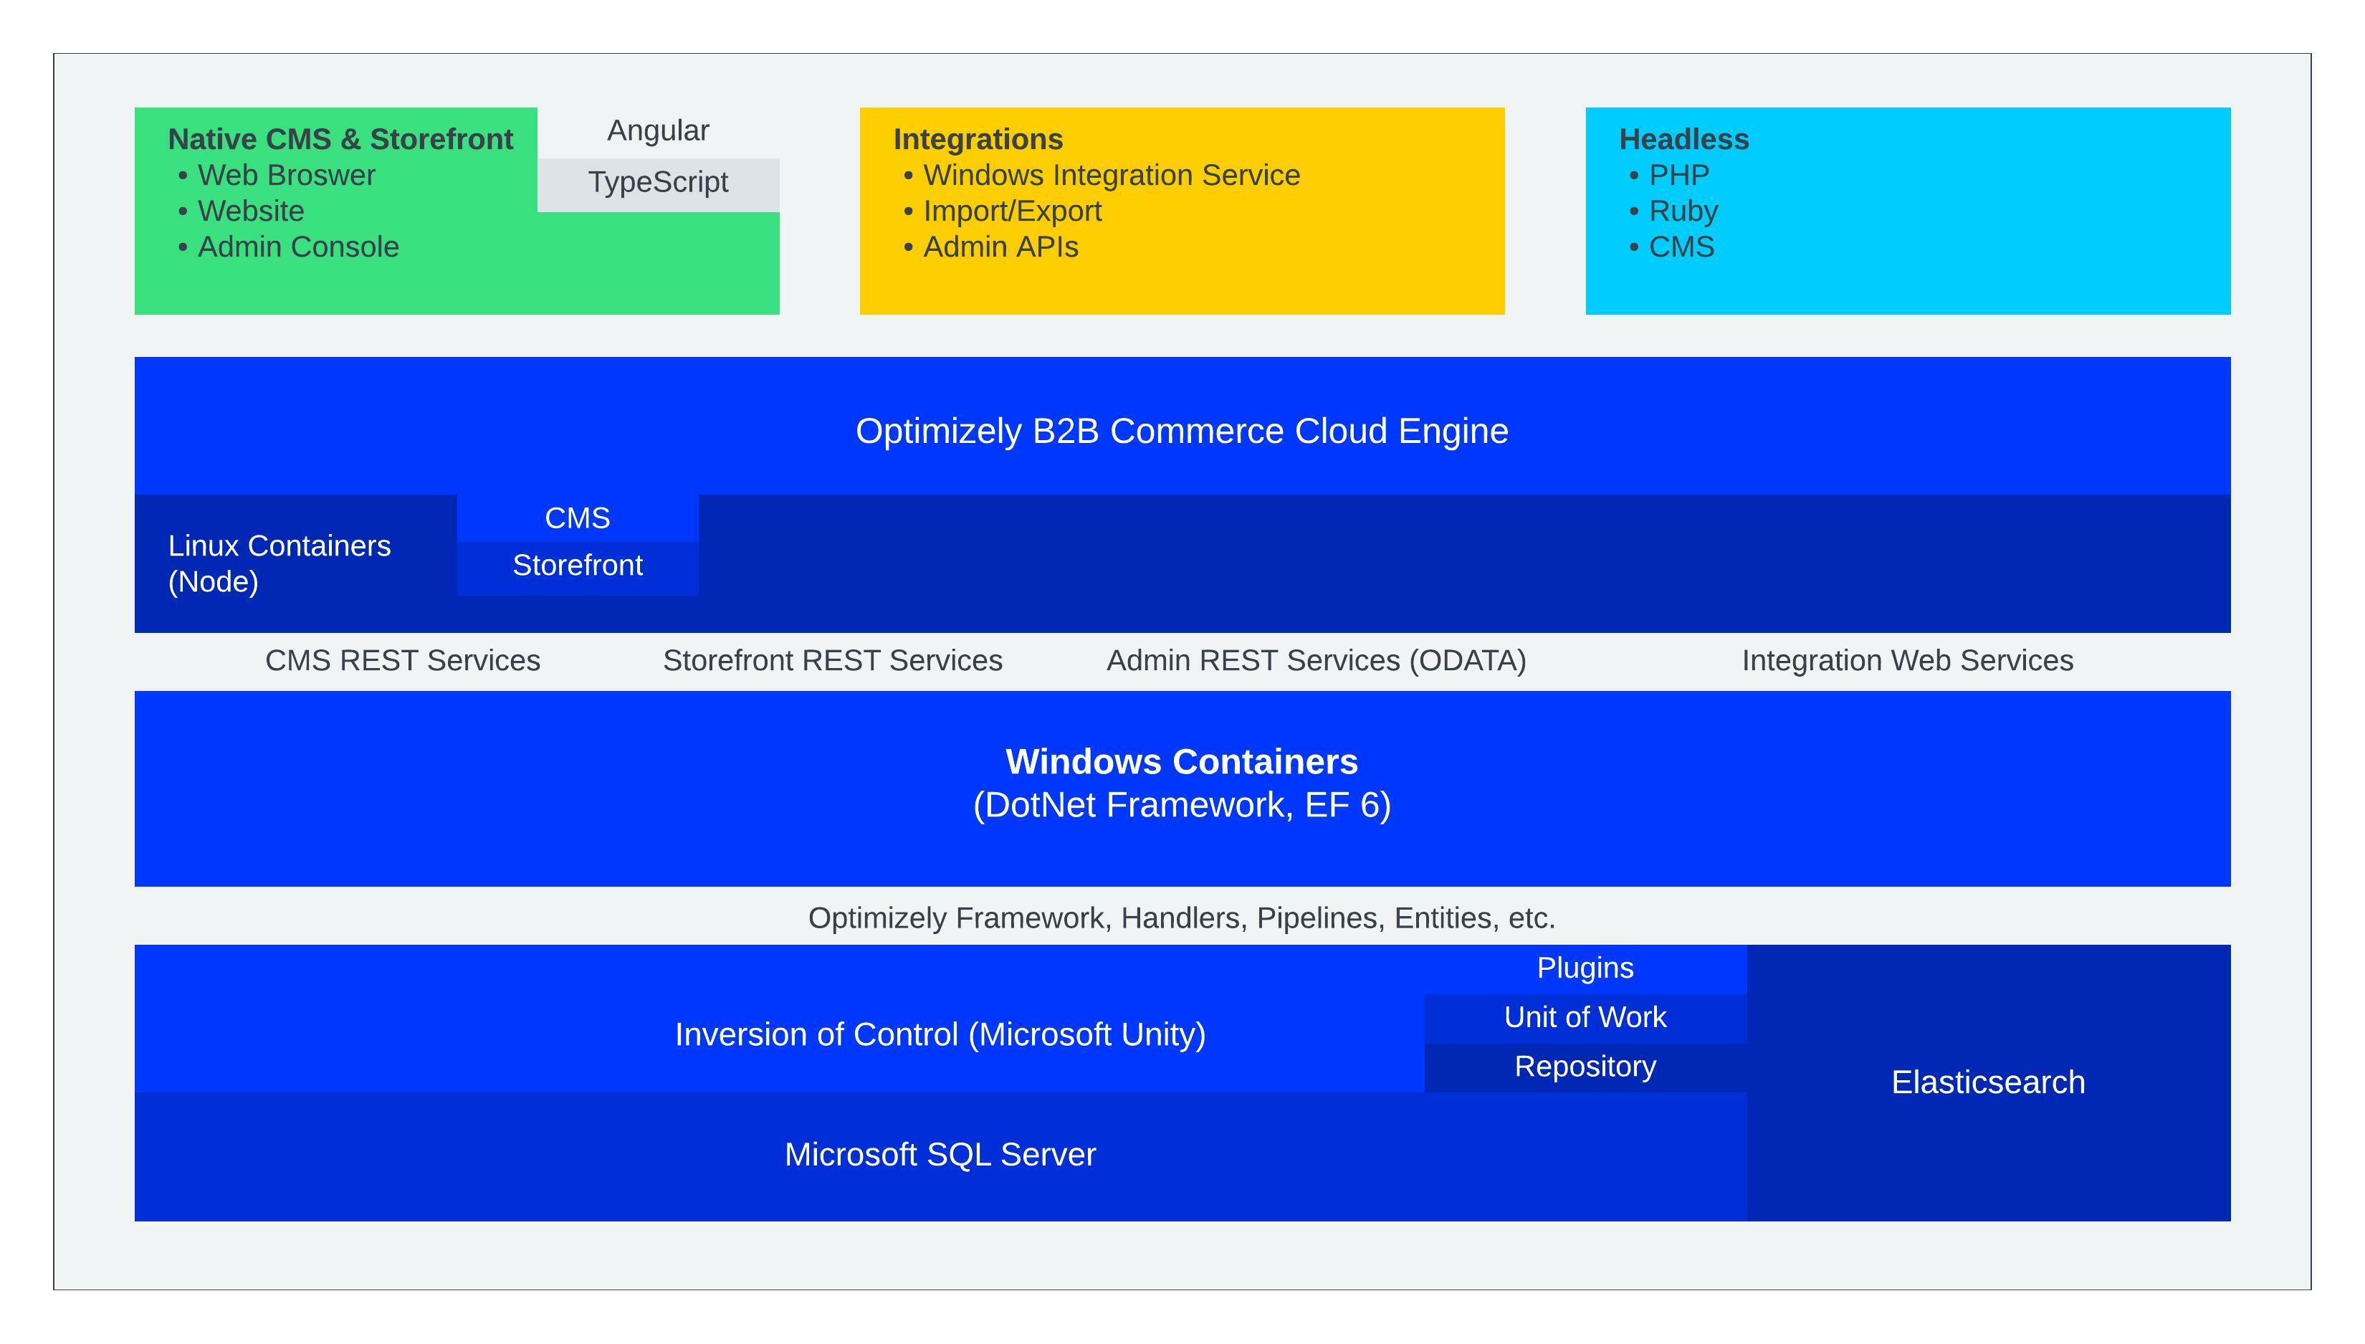Click the Repository box
Viewport: 2365px width, 1344px height.
[1585, 1067]
